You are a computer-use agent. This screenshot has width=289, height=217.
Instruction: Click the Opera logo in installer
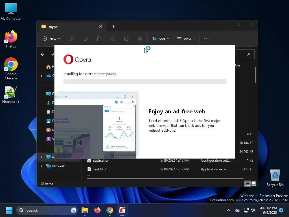(x=77, y=59)
